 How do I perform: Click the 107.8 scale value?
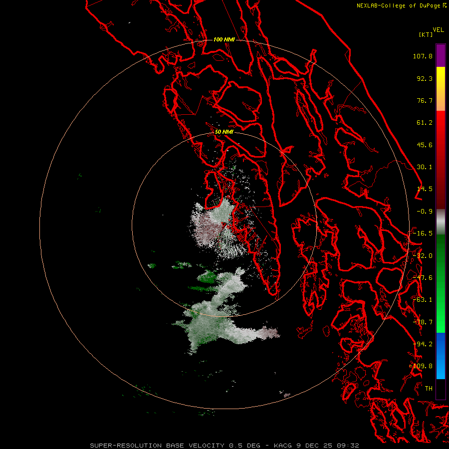423,56
